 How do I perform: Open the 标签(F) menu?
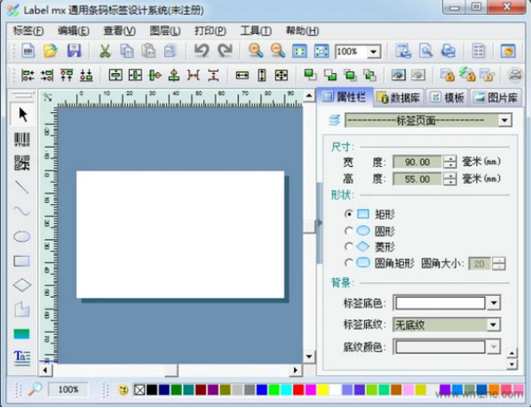tap(28, 31)
